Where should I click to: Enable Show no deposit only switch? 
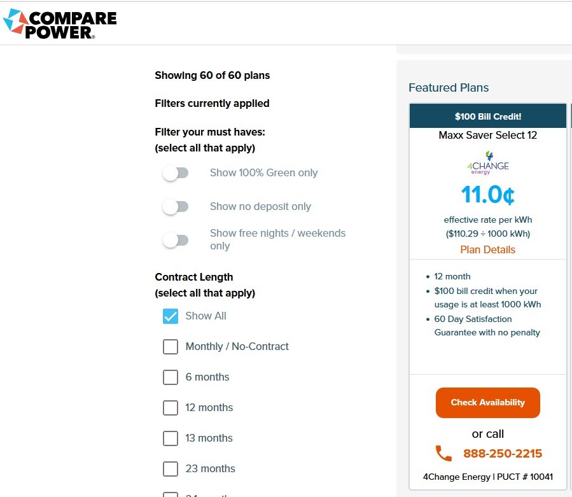pos(175,207)
